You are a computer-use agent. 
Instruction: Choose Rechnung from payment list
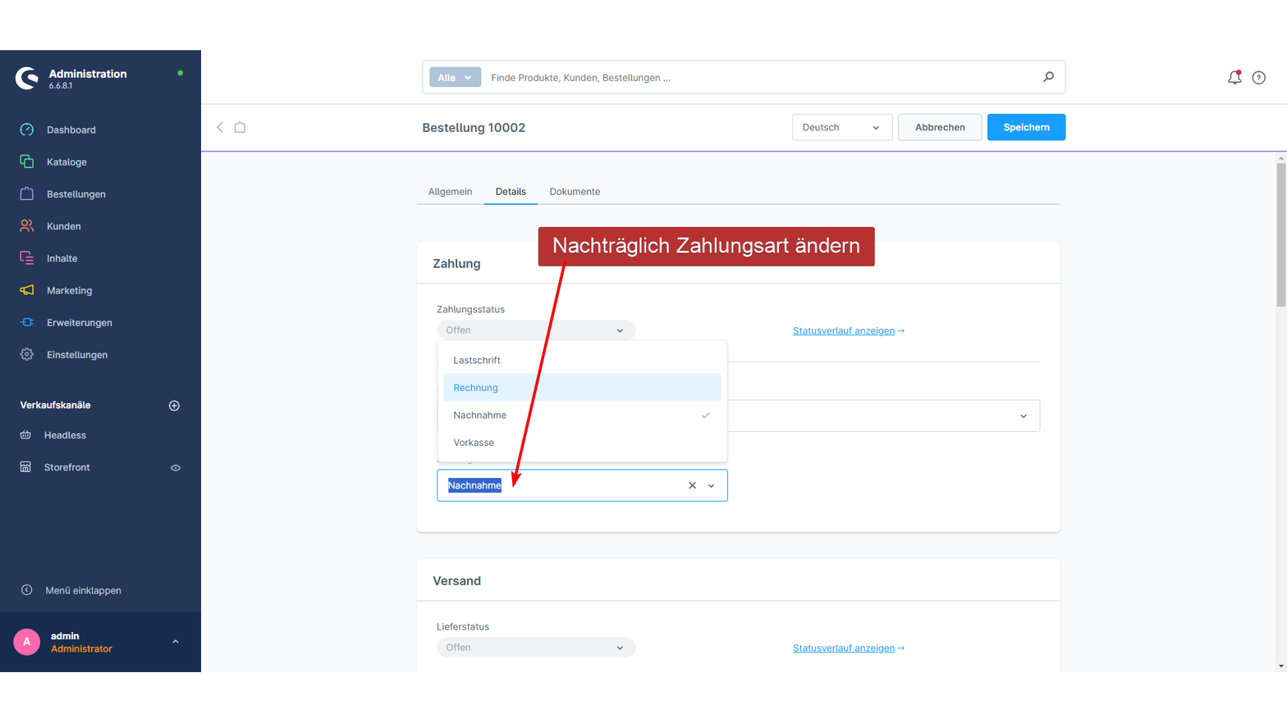coord(583,388)
